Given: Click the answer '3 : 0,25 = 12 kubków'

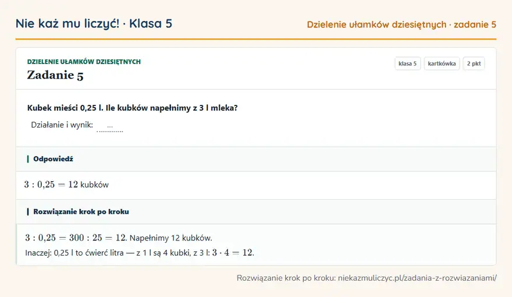Looking at the screenshot, I should [66, 185].
